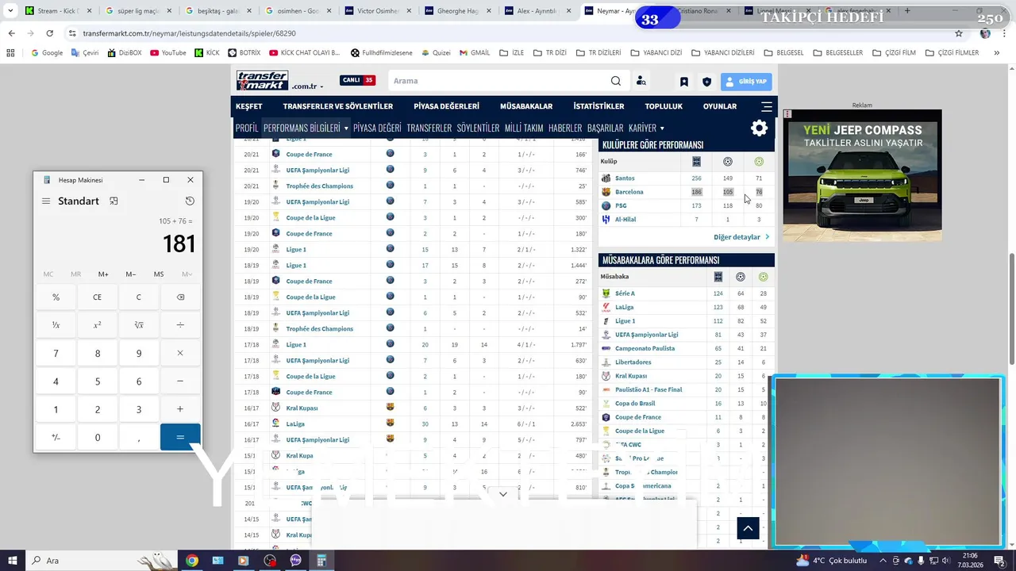This screenshot has height=571, width=1016.
Task: Click the calculator equals button
Action: (180, 437)
